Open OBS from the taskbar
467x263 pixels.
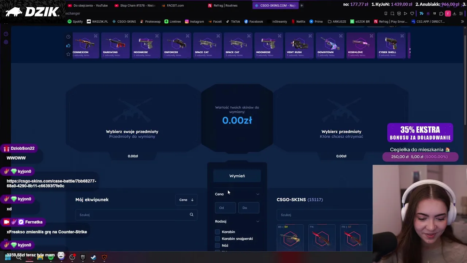tap(72, 257)
